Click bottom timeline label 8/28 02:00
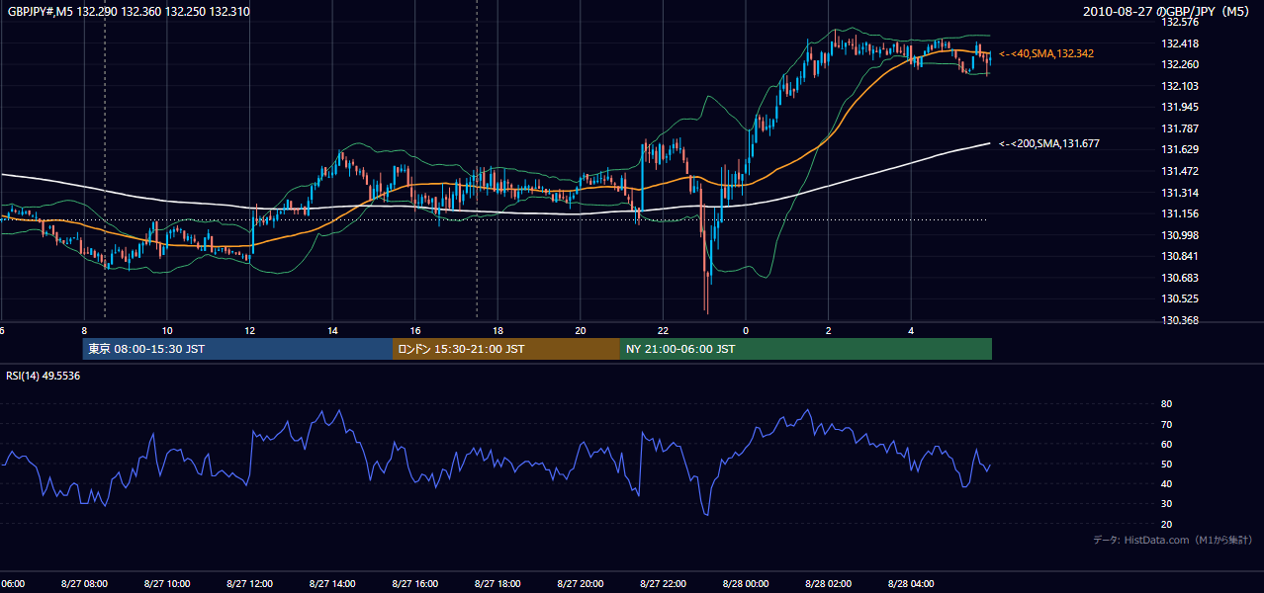This screenshot has height=593, width=1264. coord(827,584)
